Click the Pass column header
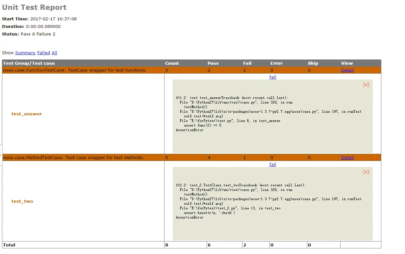 click(x=213, y=63)
